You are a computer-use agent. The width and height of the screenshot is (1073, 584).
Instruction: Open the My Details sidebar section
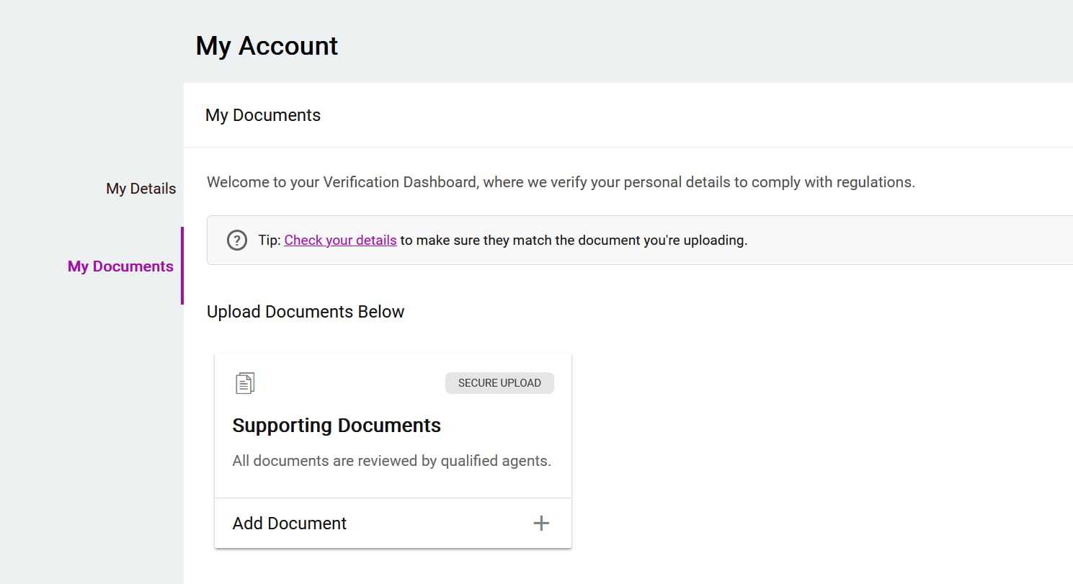(x=141, y=189)
